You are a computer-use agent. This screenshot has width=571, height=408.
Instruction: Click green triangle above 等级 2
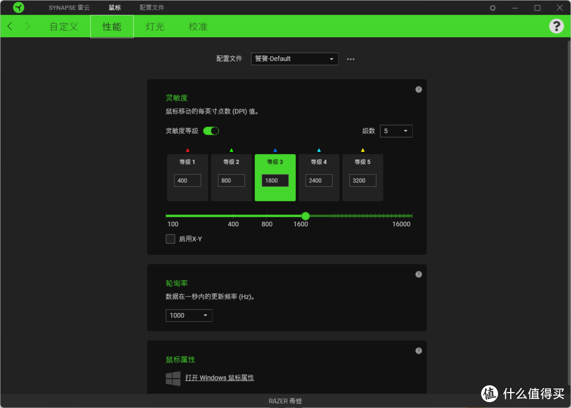click(231, 150)
